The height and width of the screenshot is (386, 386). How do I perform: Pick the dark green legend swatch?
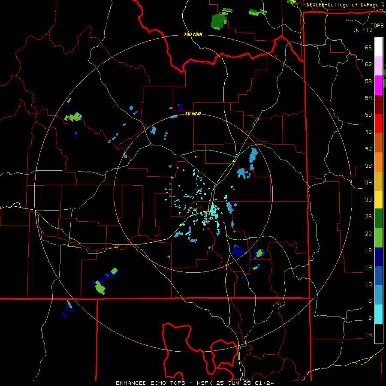pos(379,218)
